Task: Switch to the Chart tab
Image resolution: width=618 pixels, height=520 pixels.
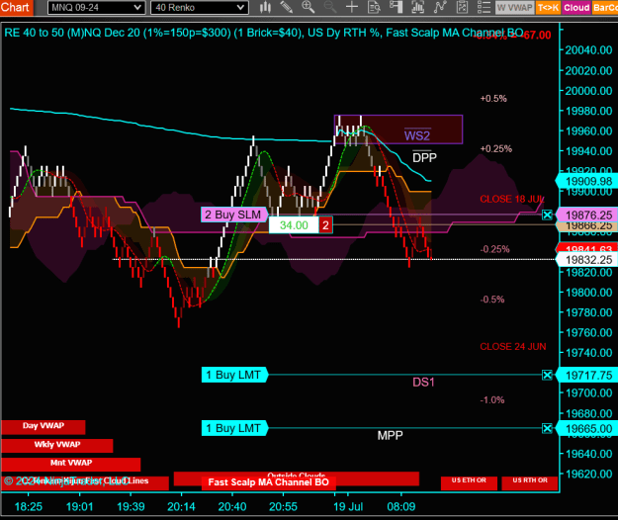Action: (16, 7)
